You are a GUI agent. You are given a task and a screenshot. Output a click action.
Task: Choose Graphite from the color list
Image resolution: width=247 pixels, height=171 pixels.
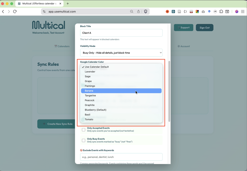(121, 105)
